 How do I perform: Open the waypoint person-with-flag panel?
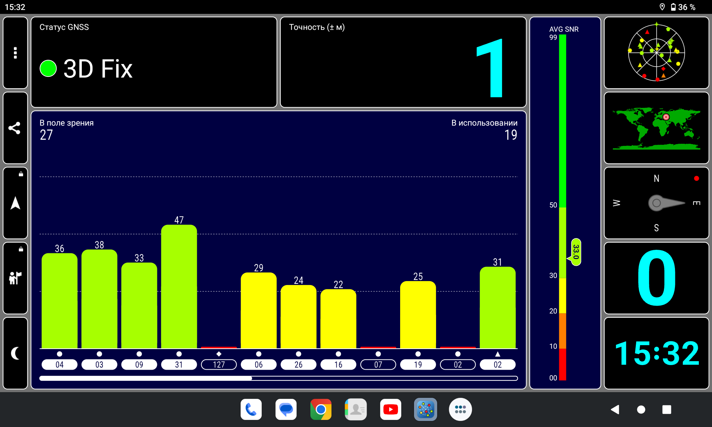point(15,278)
